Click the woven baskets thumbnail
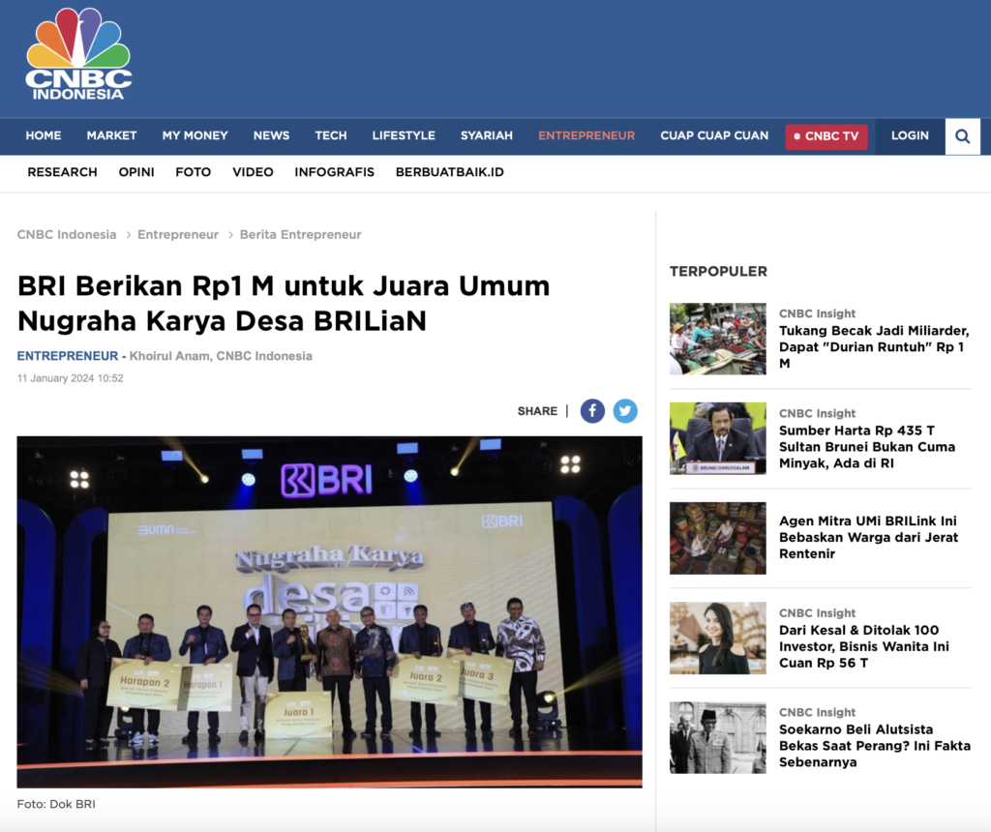The height and width of the screenshot is (832, 991). click(718, 538)
